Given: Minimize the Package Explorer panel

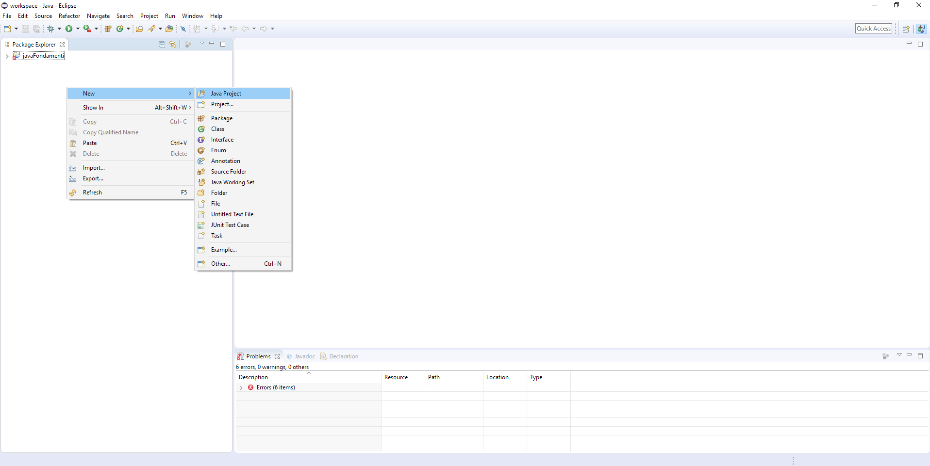Looking at the screenshot, I should pyautogui.click(x=212, y=44).
